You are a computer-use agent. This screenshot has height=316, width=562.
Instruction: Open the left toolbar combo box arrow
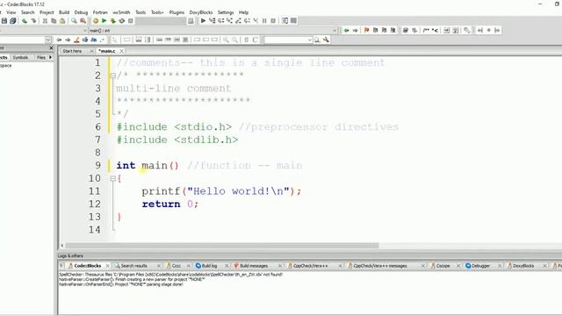point(48,39)
